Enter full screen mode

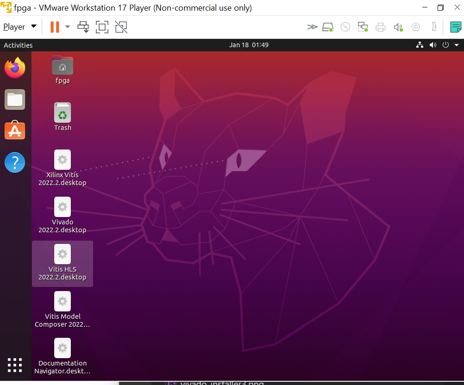[x=102, y=27]
